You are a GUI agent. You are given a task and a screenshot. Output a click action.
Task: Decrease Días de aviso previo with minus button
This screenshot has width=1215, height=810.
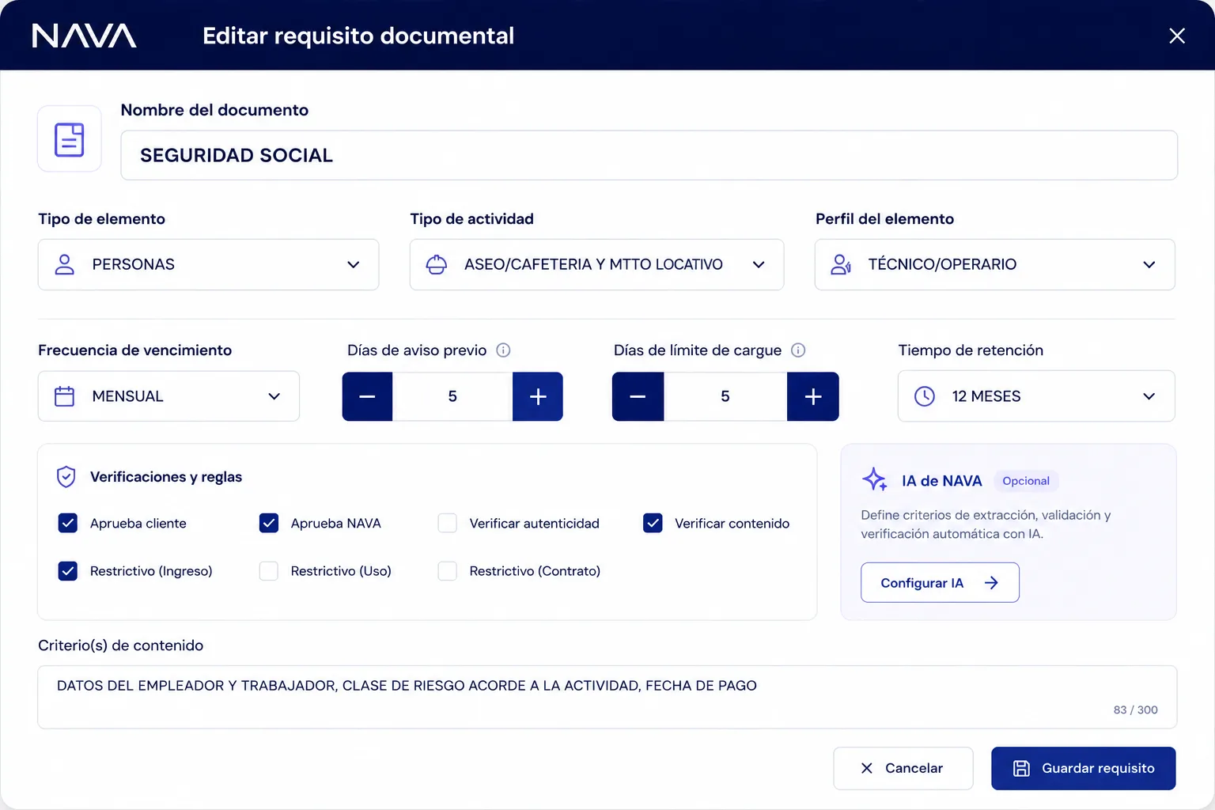(x=368, y=396)
